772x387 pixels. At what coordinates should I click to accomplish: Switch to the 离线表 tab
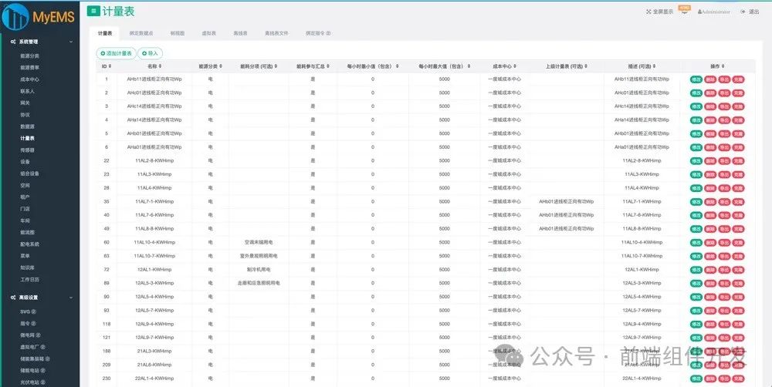click(x=240, y=33)
